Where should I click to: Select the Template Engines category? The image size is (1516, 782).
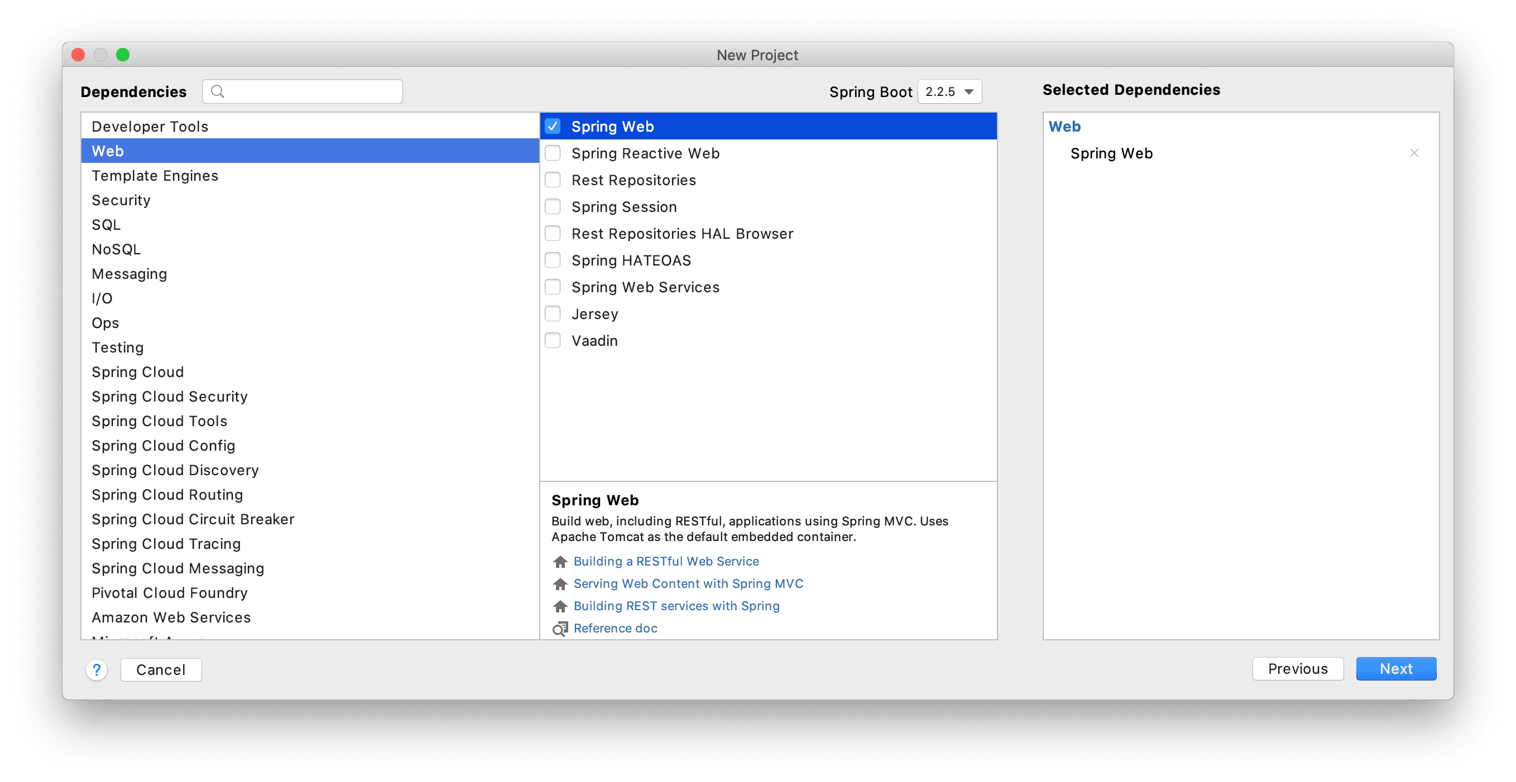(155, 176)
